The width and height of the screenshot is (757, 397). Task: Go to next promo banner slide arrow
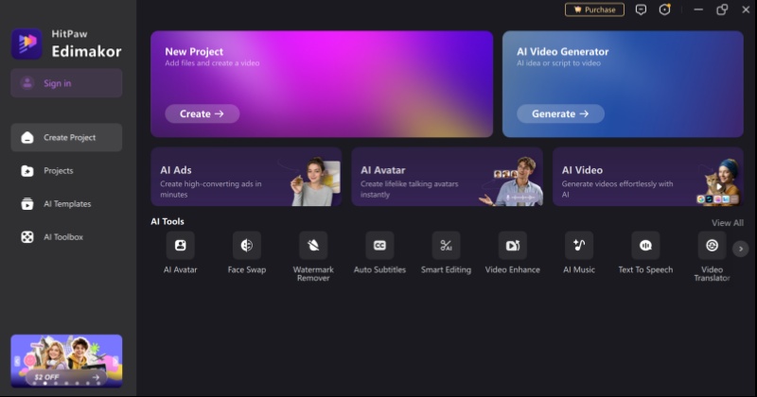[x=115, y=361]
